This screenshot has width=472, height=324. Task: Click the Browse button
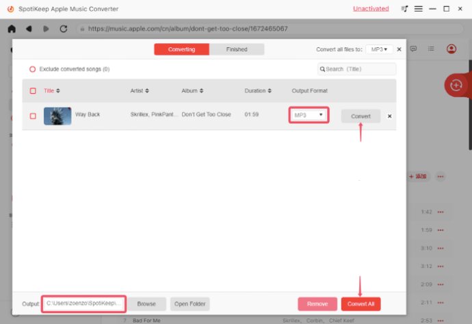146,304
